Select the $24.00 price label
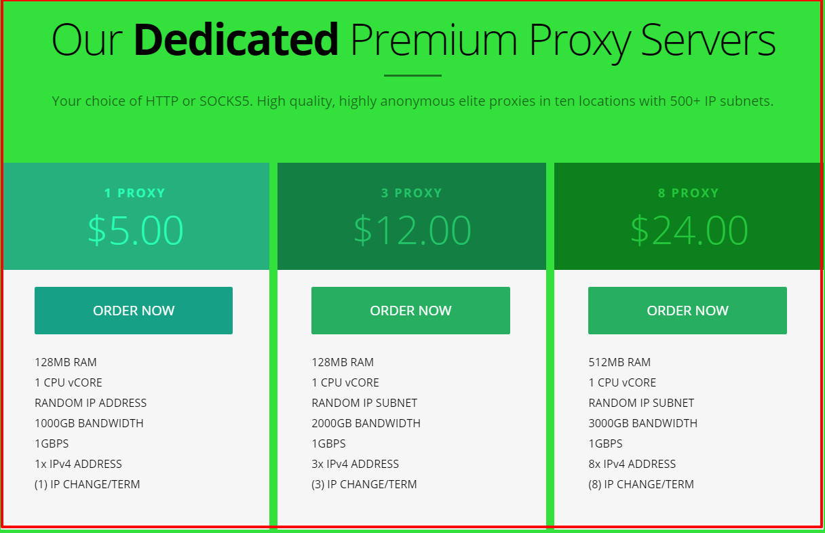The height and width of the screenshot is (533, 825). (x=688, y=229)
